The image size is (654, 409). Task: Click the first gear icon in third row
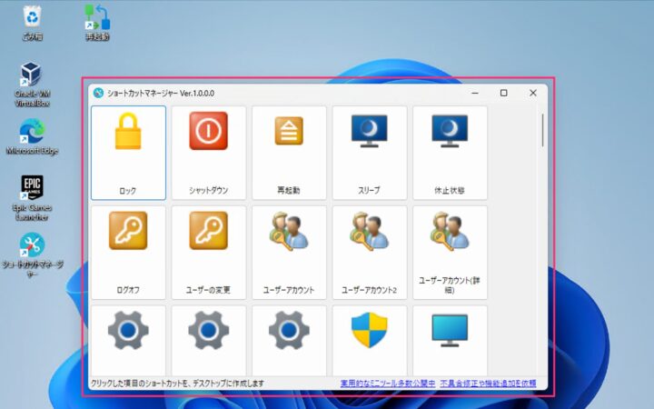click(x=128, y=331)
